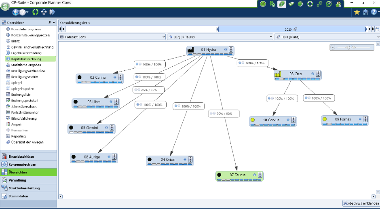The image size is (380, 209).
Task: Open Übersicht der Anlagen entry
Action: point(27,142)
